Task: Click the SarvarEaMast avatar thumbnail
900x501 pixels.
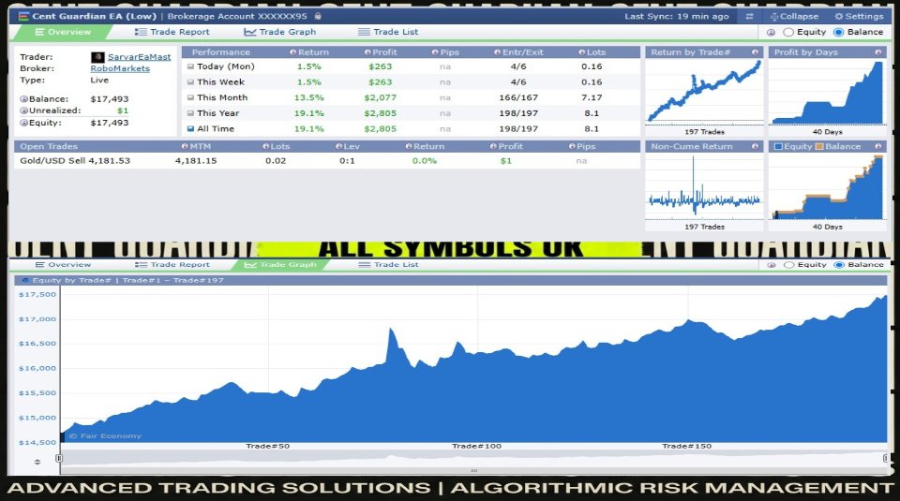Action: point(97,57)
